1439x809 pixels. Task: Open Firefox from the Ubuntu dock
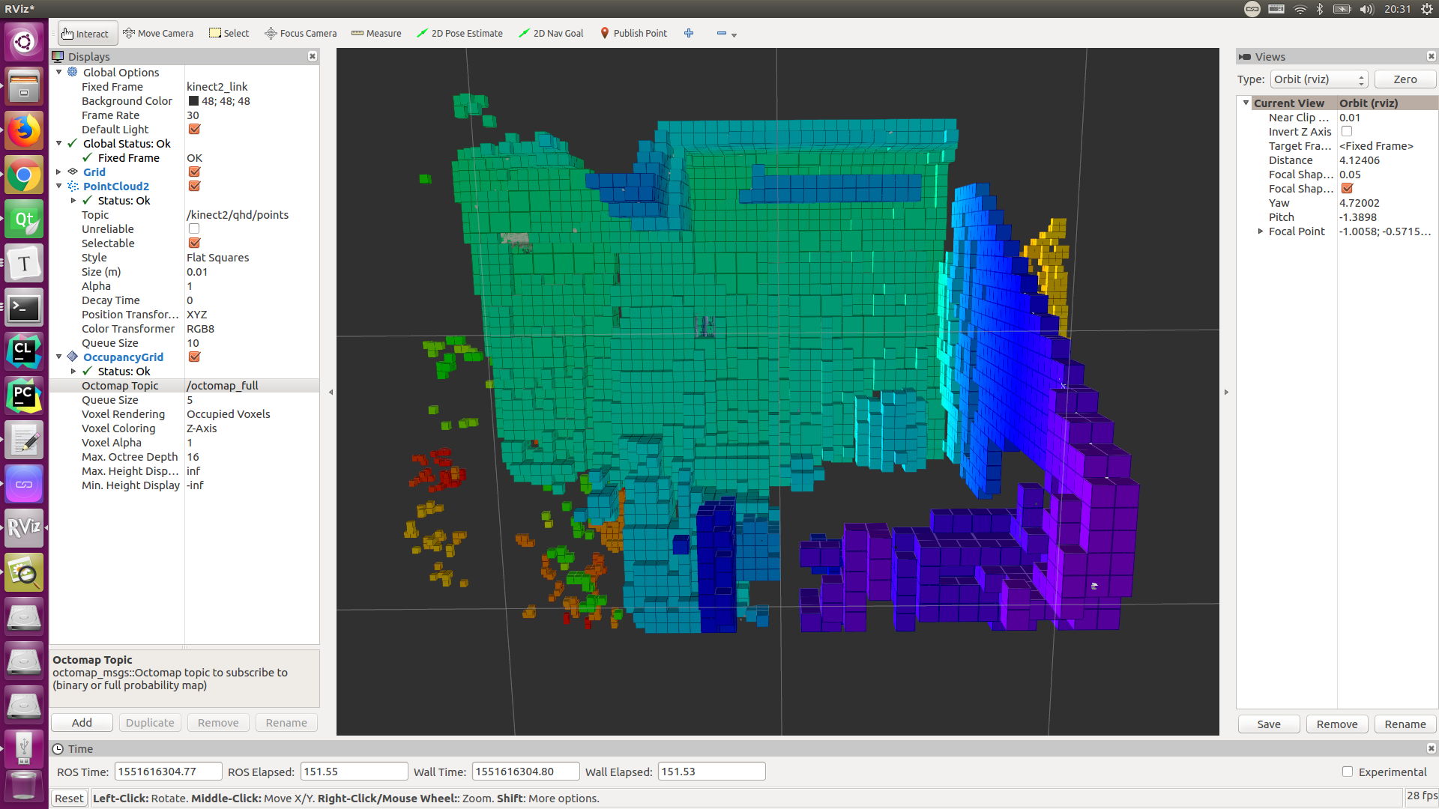click(24, 131)
